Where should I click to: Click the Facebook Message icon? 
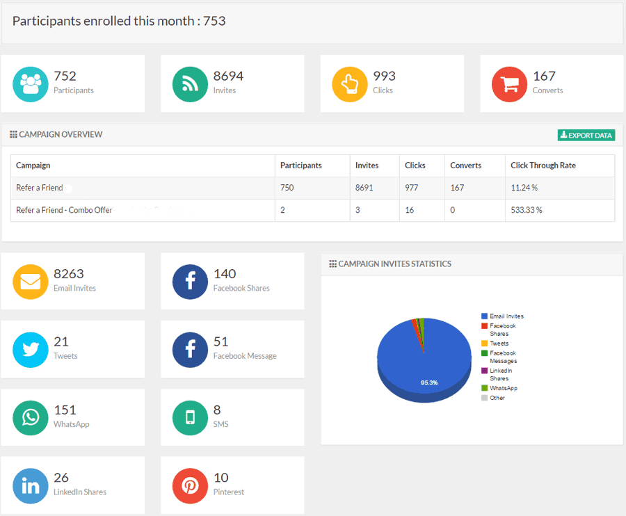coord(190,350)
